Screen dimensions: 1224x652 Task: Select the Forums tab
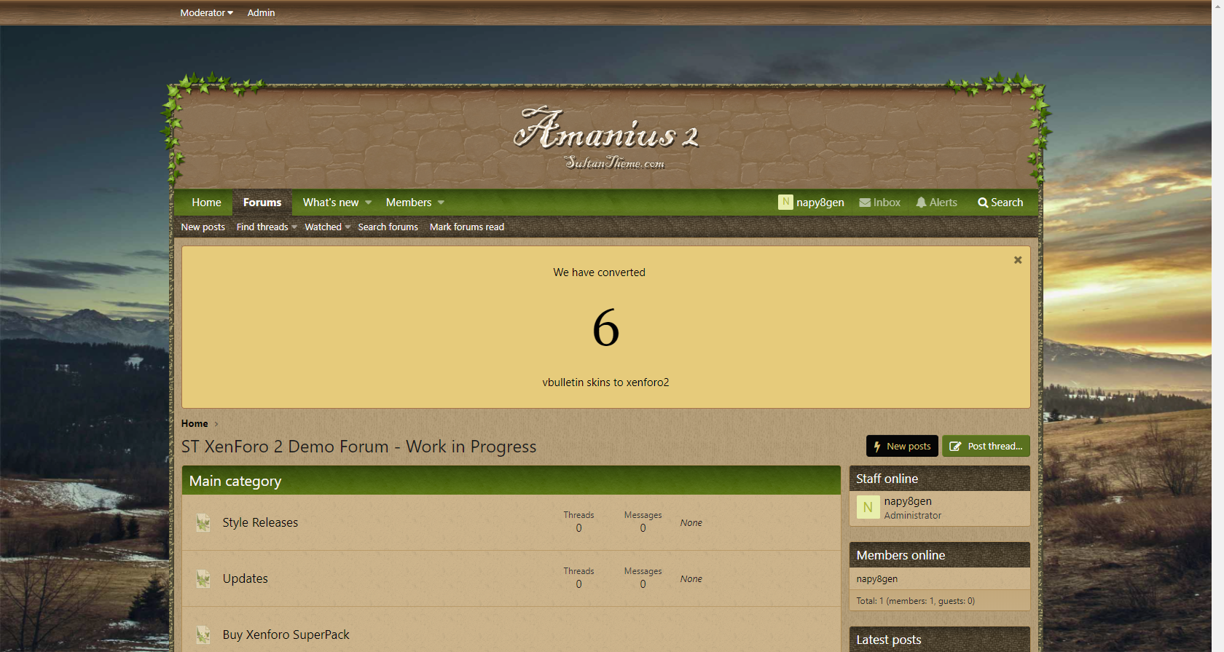coord(262,203)
